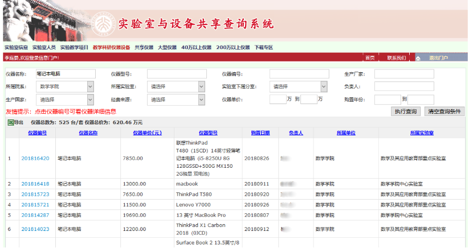473x248 pixels.
Task: Click into the 仪器名称 input field
Action: point(65,74)
